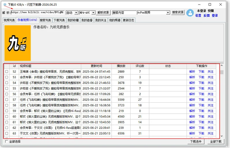Click timestamp 2025-06-22 11:18:18
Image resolution: width=230 pixels, height=148 pixels.
point(96,111)
